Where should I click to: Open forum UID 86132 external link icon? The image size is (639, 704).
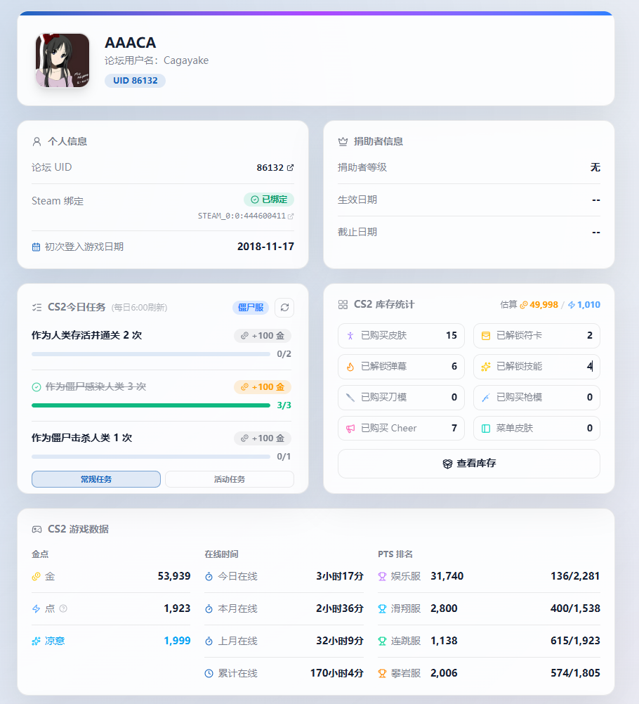tap(290, 167)
